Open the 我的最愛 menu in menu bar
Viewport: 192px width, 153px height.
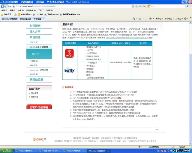click(31, 10)
